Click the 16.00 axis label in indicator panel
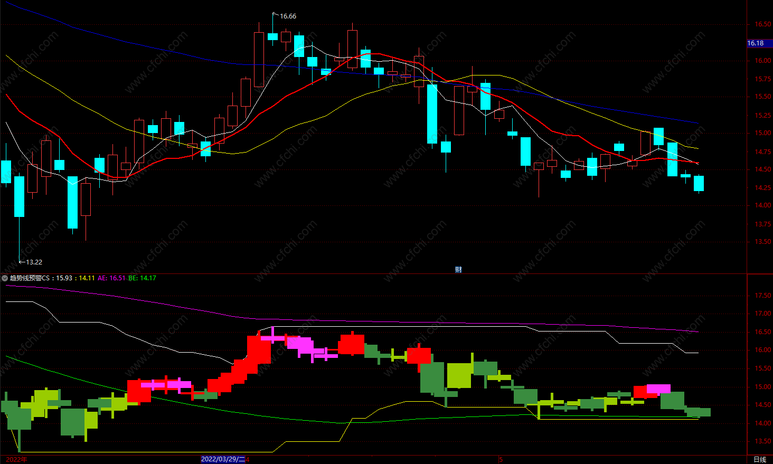Image resolution: width=773 pixels, height=464 pixels. 762,350
